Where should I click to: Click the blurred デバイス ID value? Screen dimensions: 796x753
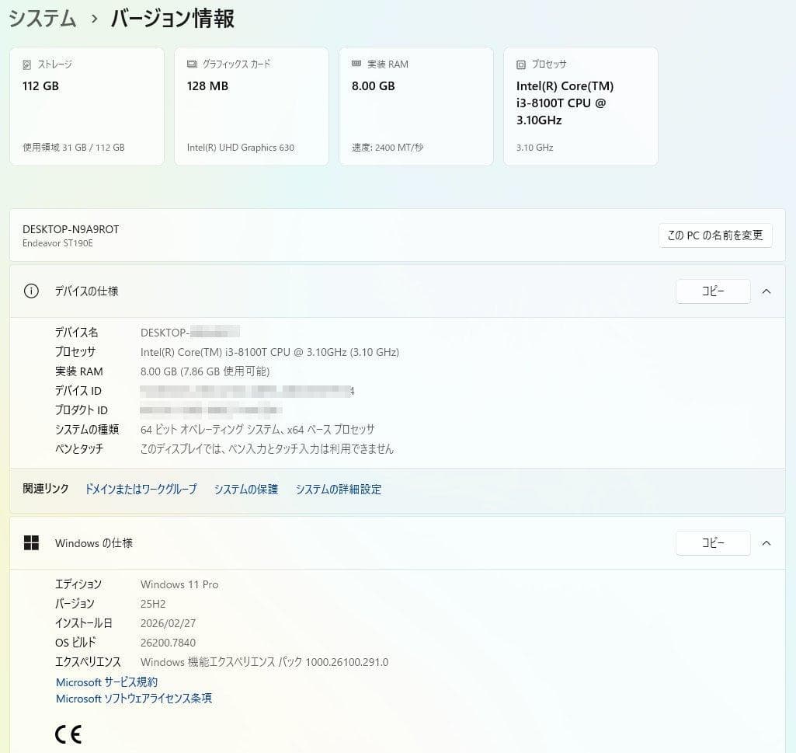coord(247,391)
